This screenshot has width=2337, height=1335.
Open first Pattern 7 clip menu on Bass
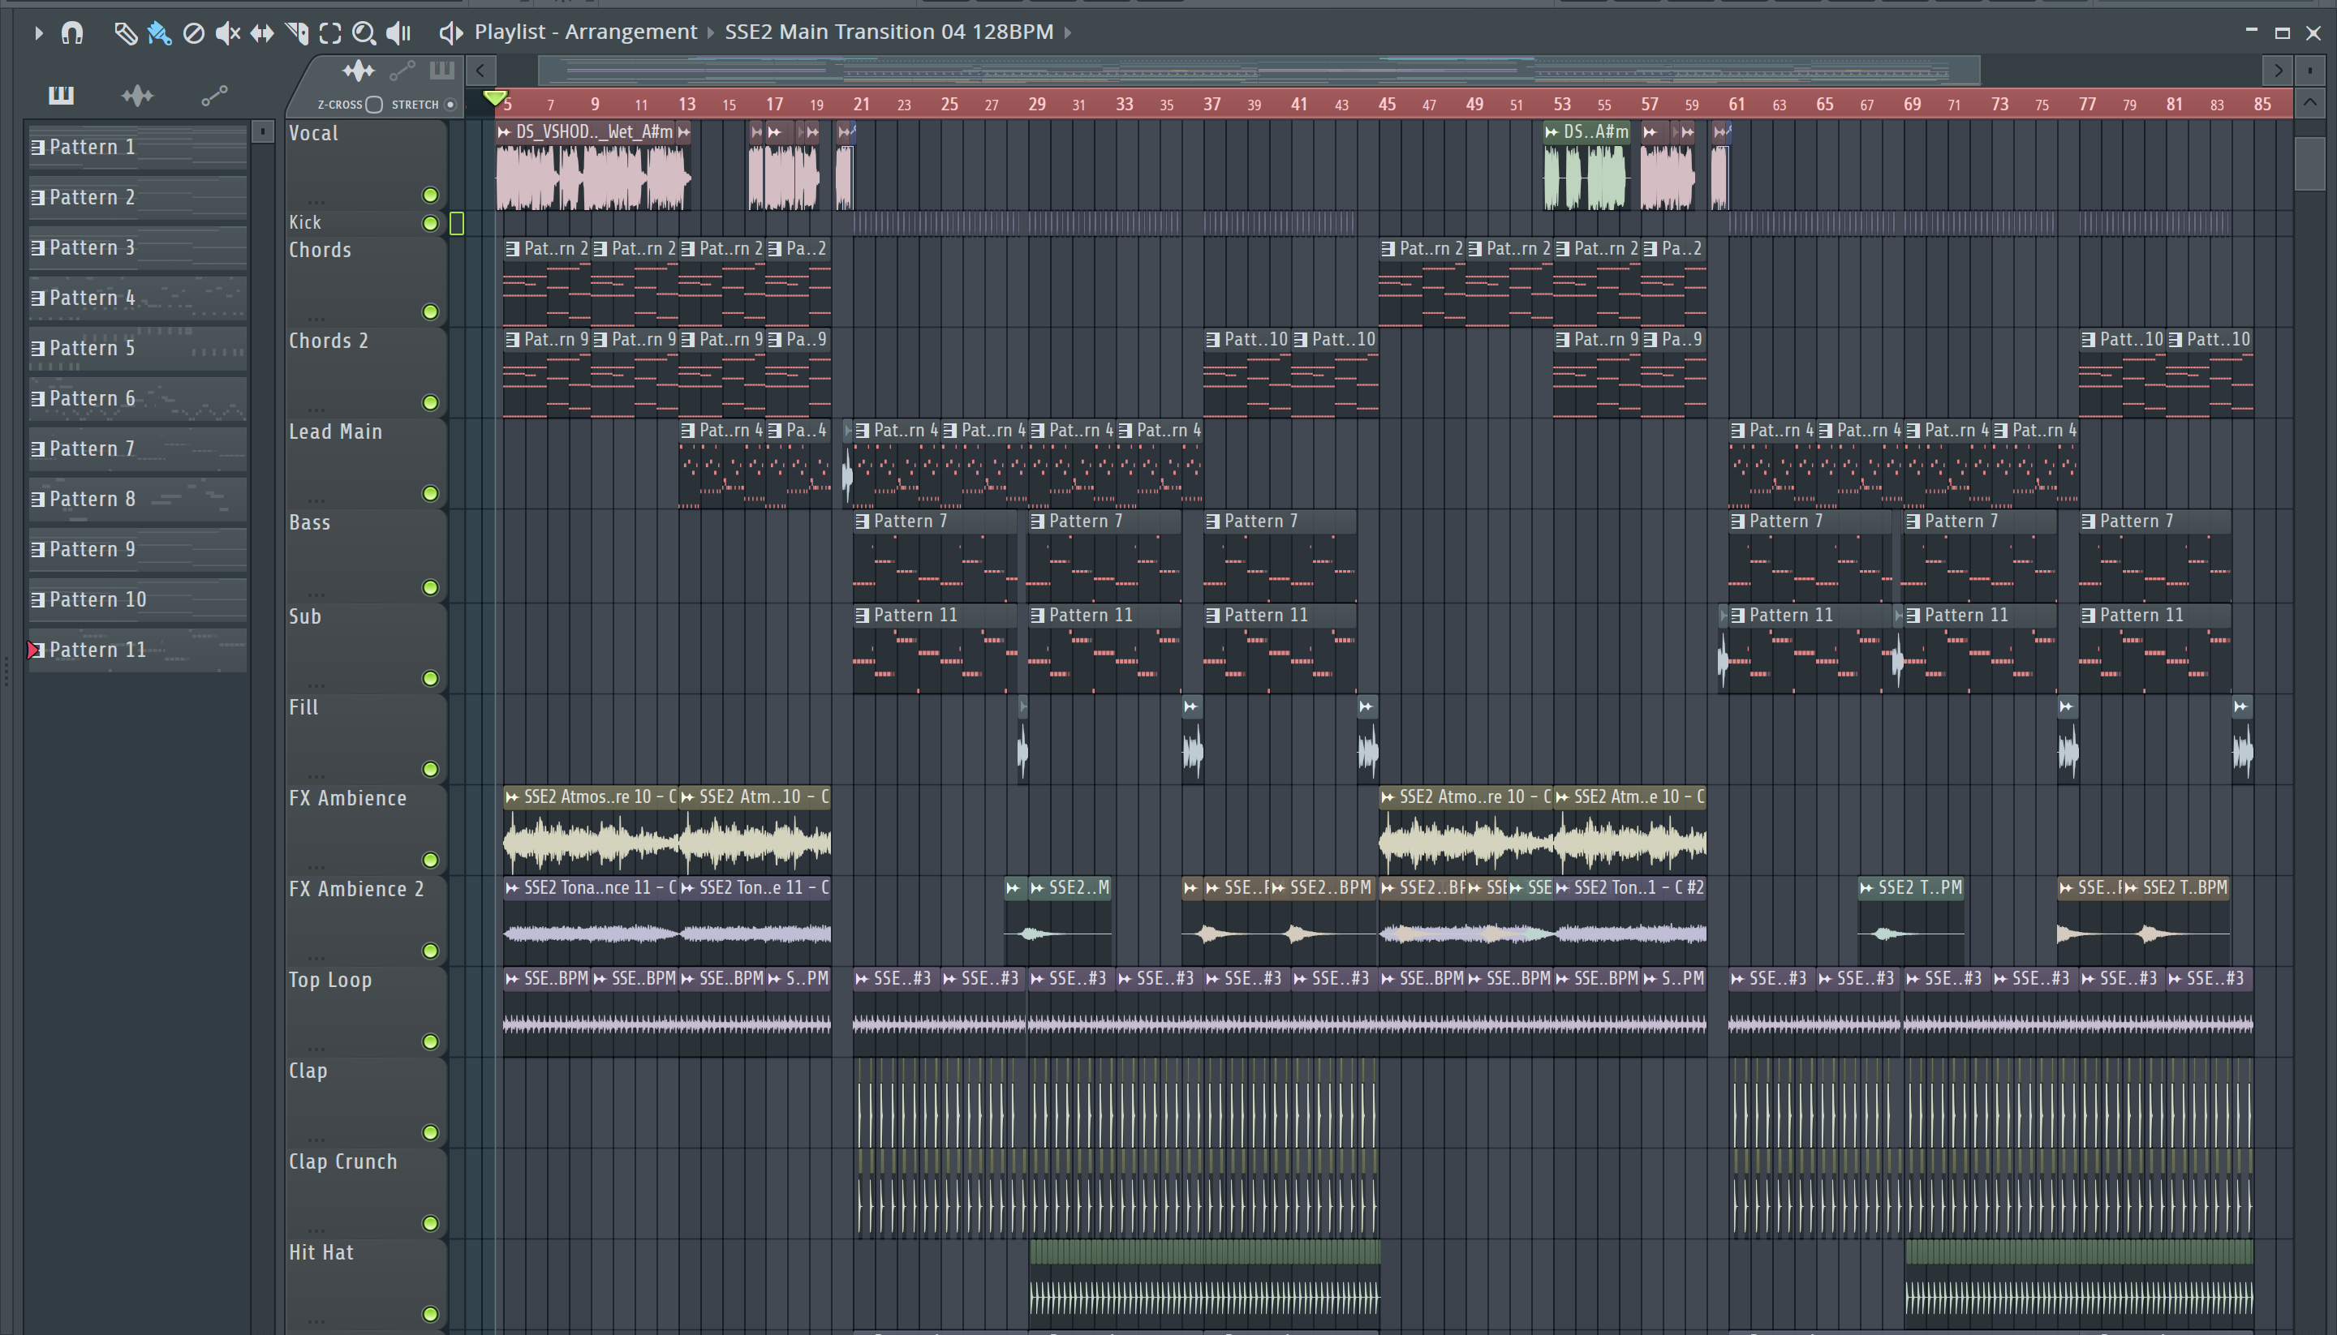tap(862, 522)
